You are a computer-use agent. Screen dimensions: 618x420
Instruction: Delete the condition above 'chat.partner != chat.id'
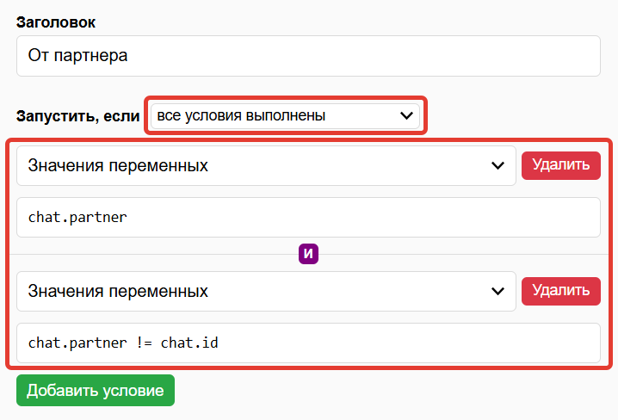coord(561,291)
